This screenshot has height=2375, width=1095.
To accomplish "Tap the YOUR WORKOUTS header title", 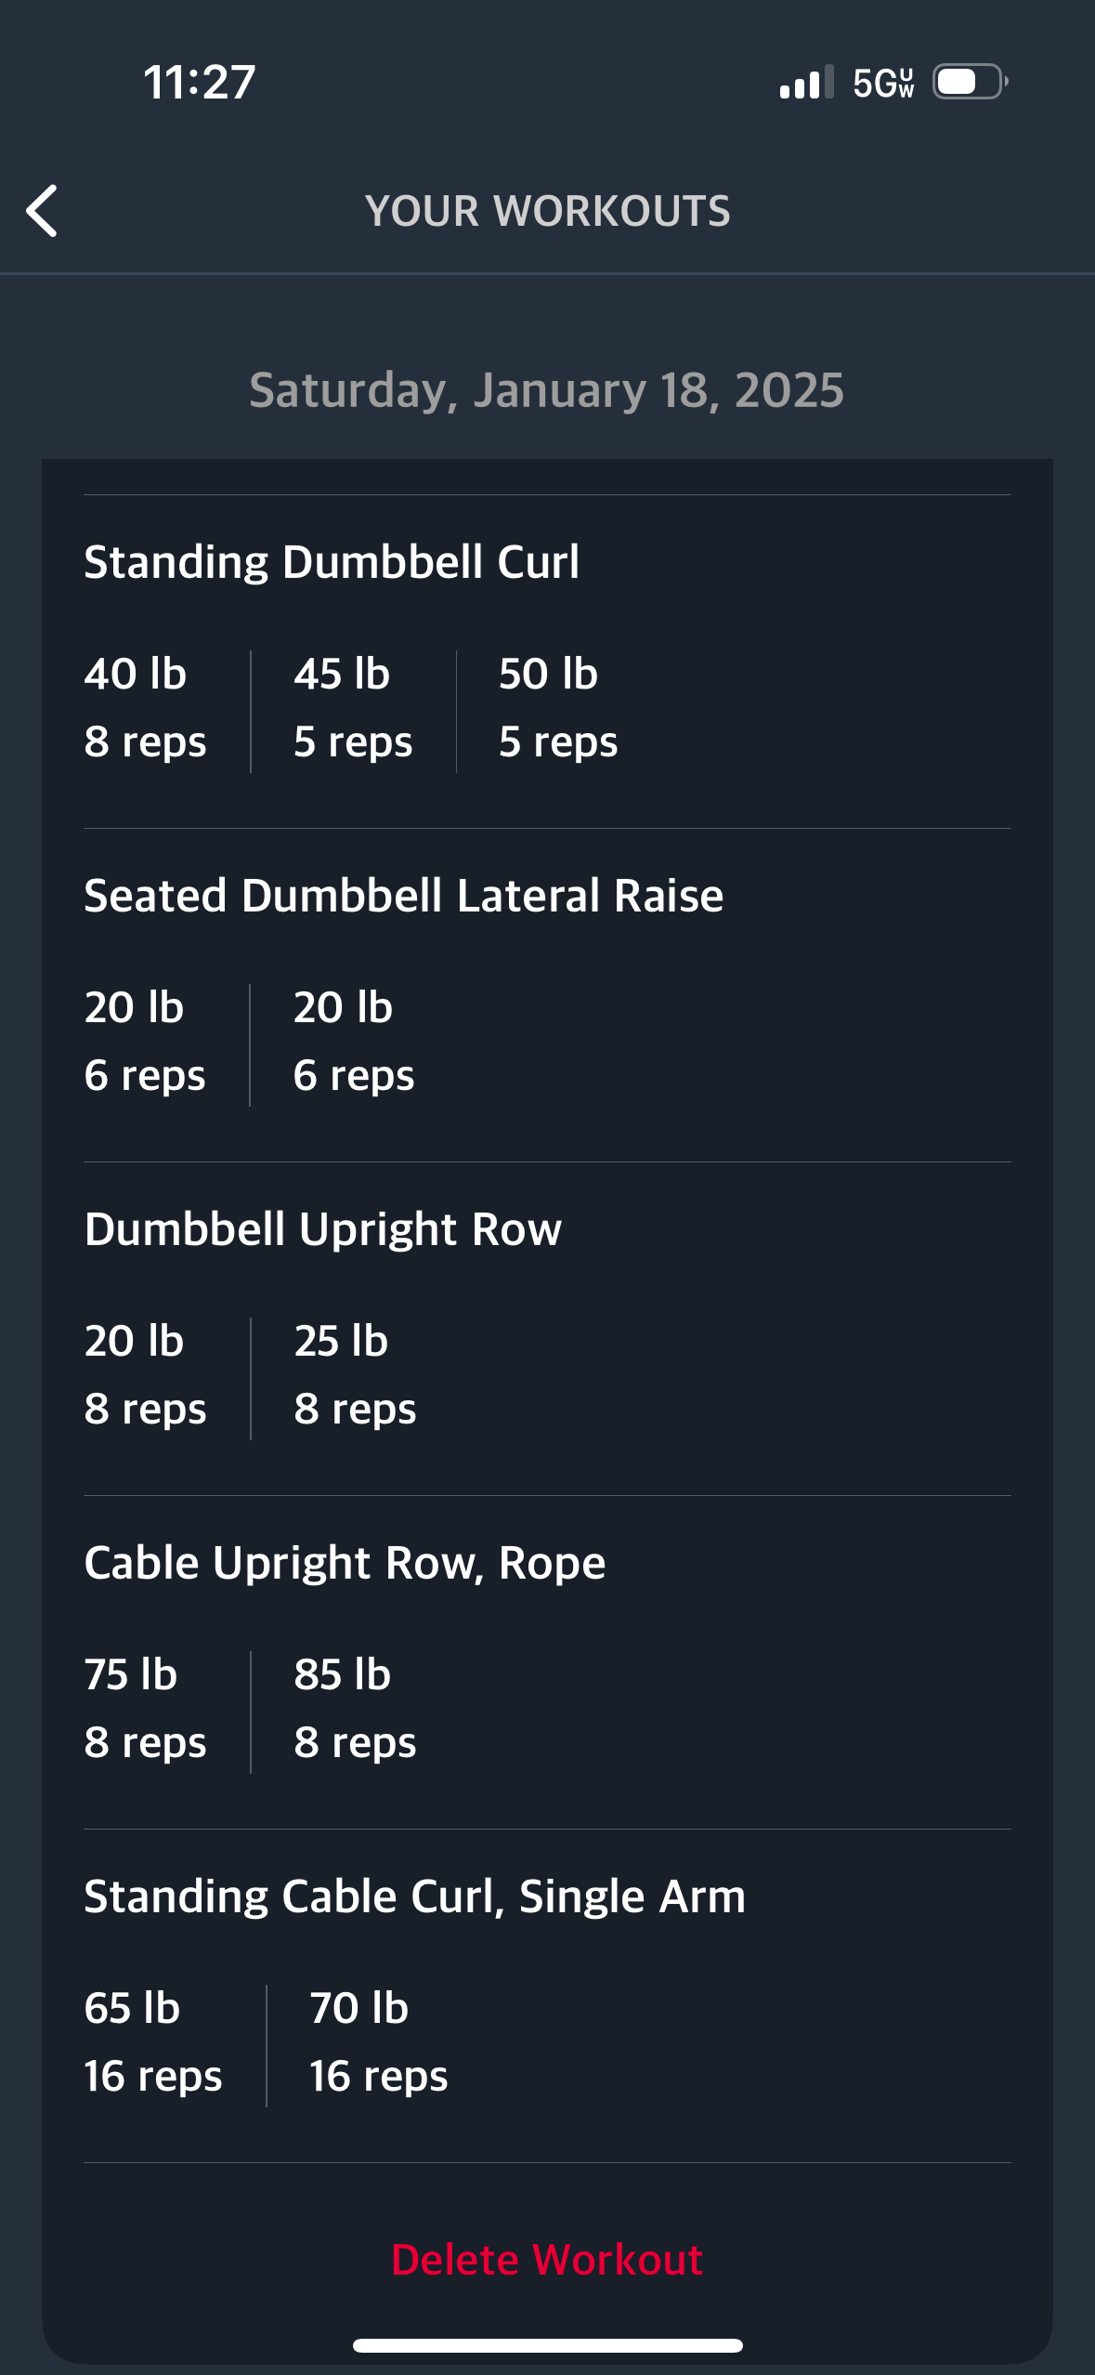I will point(548,211).
